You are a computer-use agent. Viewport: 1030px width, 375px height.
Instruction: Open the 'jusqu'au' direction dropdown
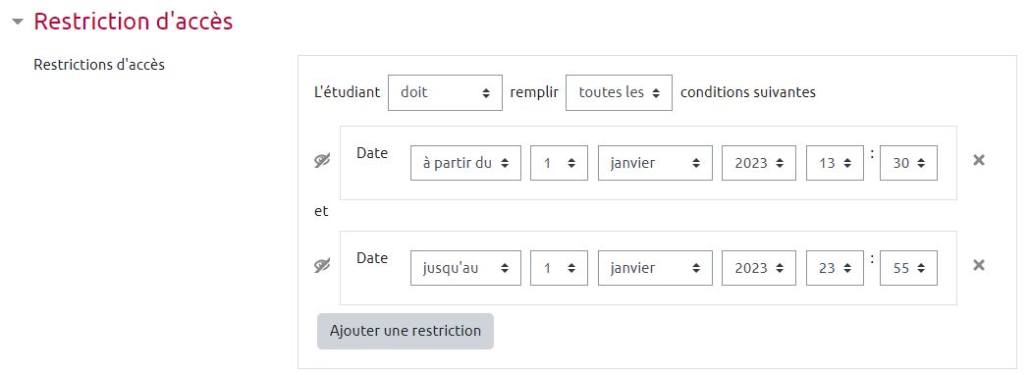[x=465, y=268]
